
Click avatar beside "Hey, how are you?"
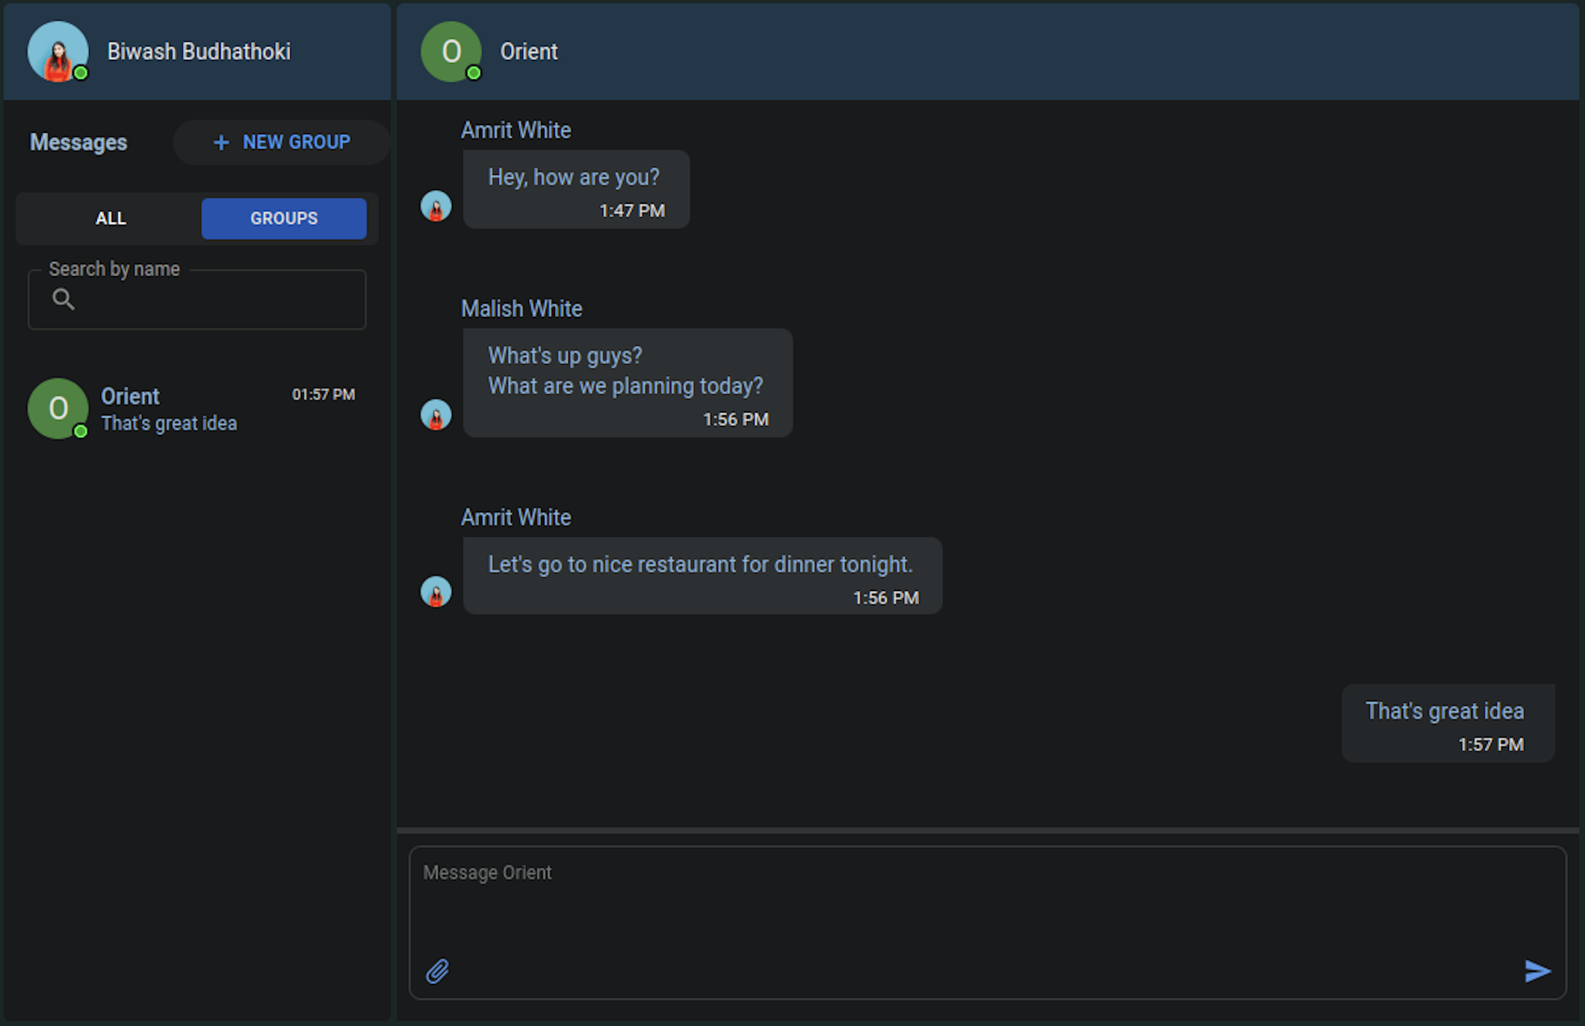pos(436,206)
